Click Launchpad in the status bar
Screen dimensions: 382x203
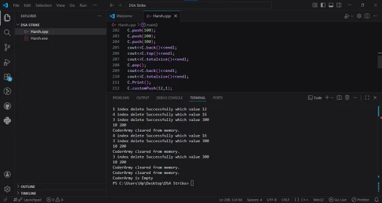pos(28,200)
